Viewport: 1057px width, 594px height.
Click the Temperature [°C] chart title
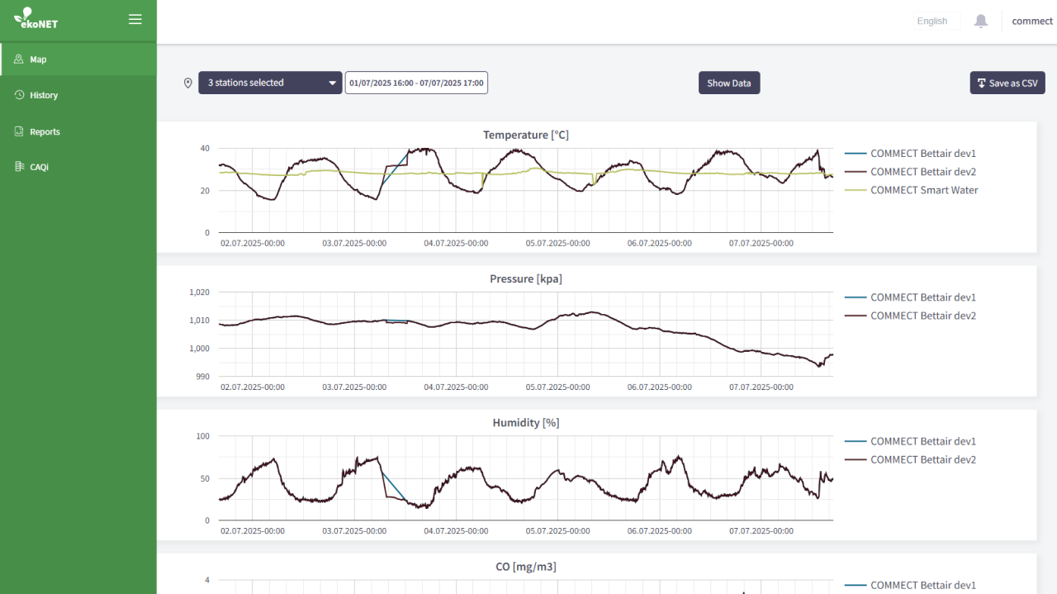tap(526, 135)
